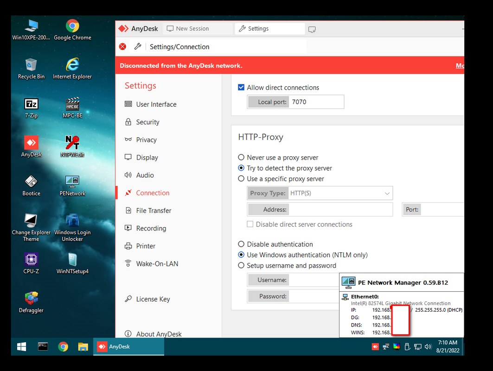Click the USB safely remove tray icon
This screenshot has height=371, width=493.
[x=407, y=346]
